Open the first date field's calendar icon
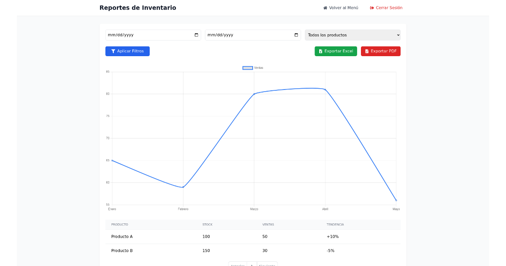The image size is (506, 266). point(196,35)
